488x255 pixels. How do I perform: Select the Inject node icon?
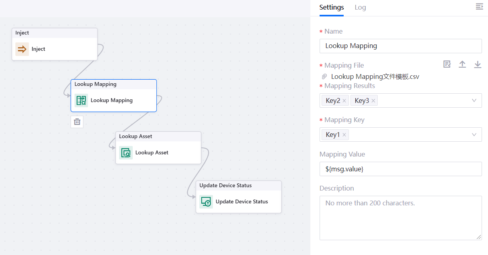coord(22,48)
